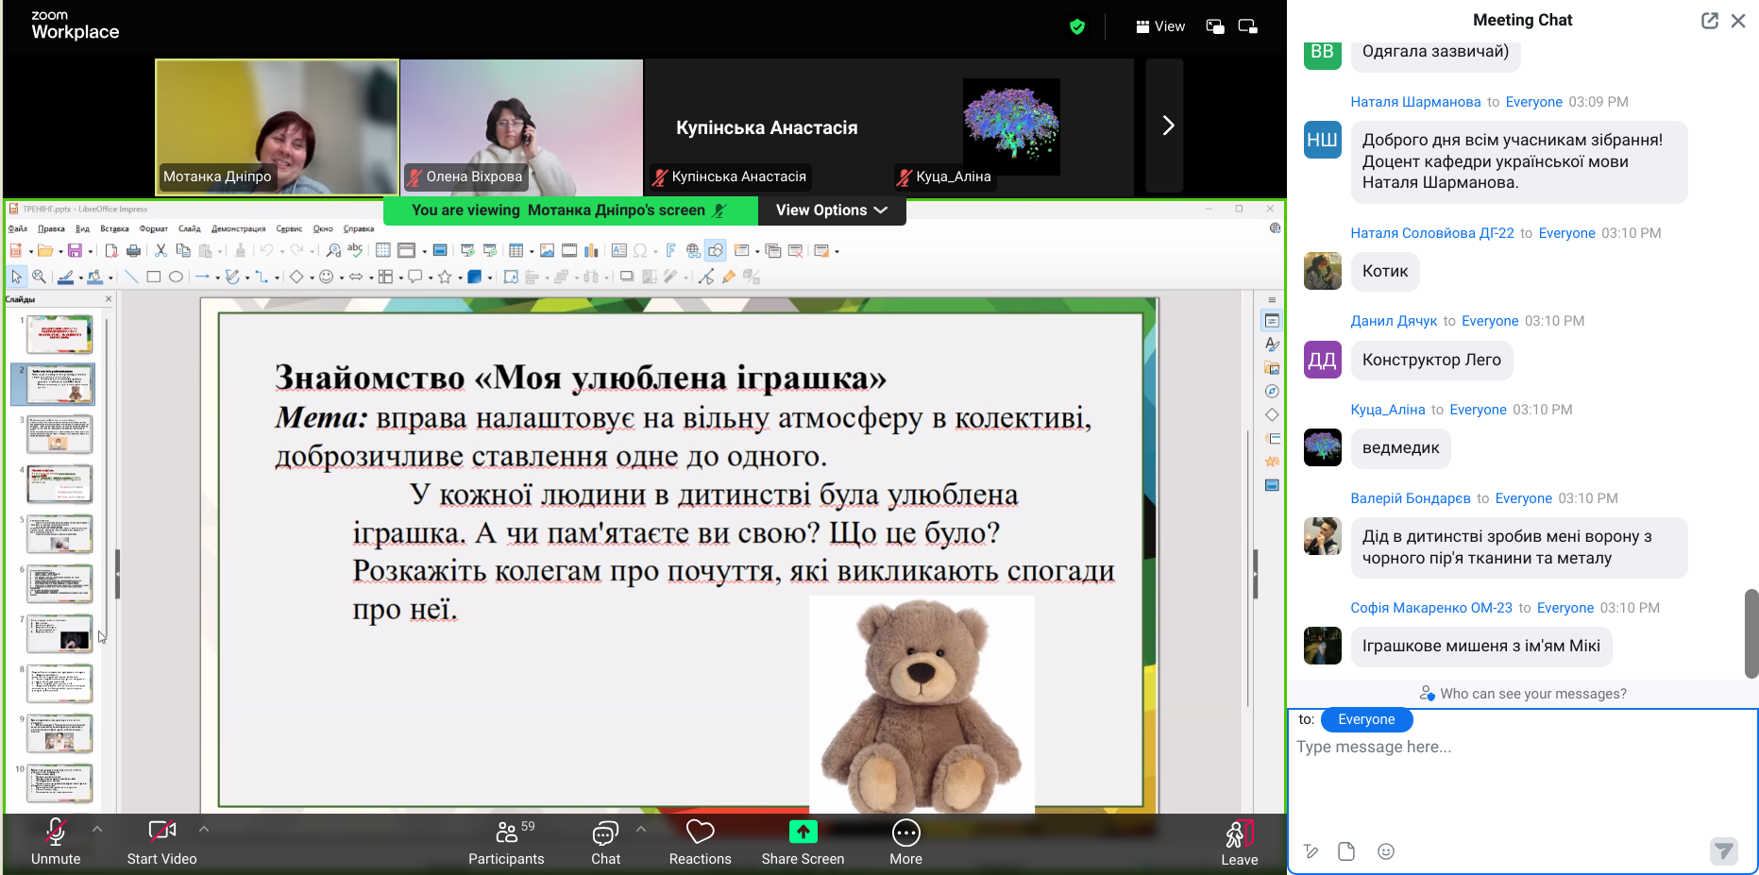Click the encryption shield icon
The image size is (1759, 875).
[1077, 26]
